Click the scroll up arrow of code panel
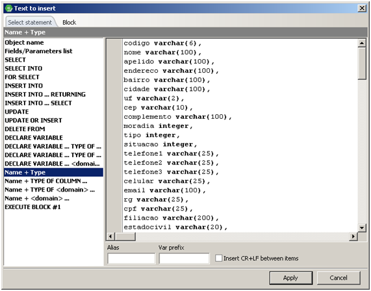 point(361,43)
